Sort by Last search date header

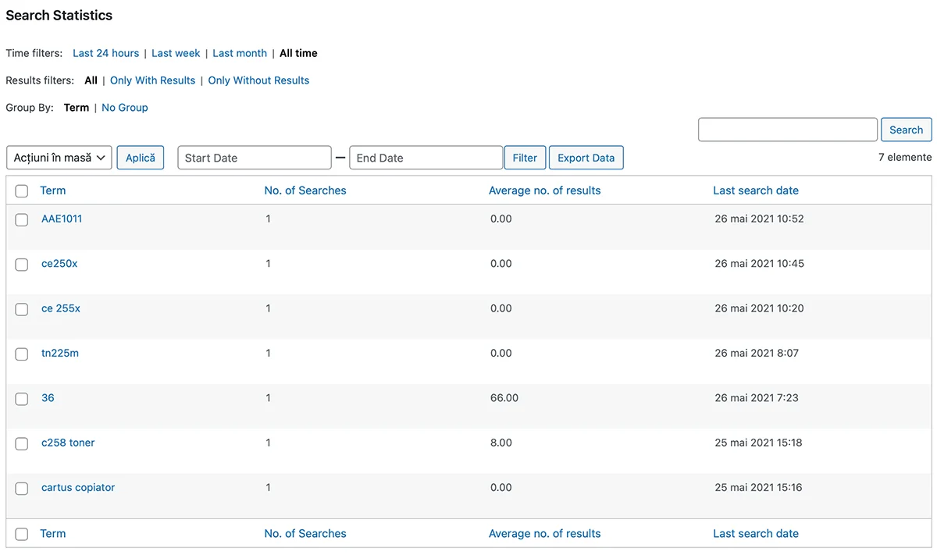click(x=756, y=190)
